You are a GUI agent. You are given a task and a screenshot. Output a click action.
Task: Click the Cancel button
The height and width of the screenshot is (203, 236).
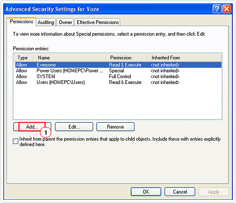(180, 192)
